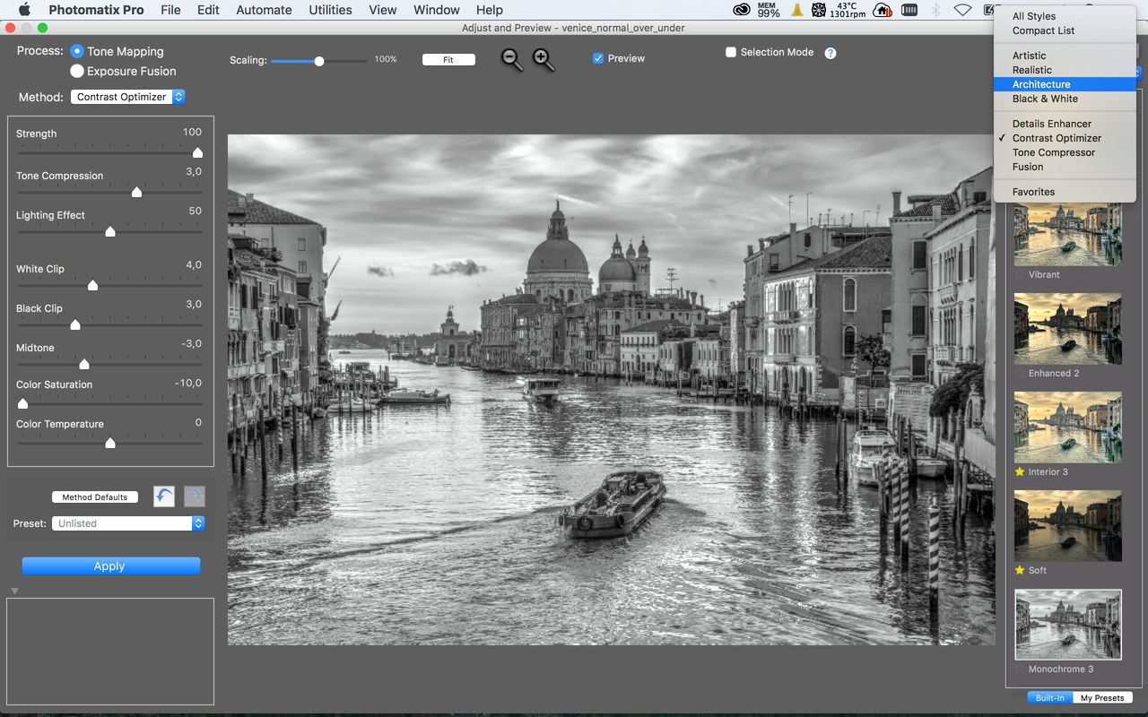
Task: Click the Color Saturation slider handle
Action: point(22,403)
